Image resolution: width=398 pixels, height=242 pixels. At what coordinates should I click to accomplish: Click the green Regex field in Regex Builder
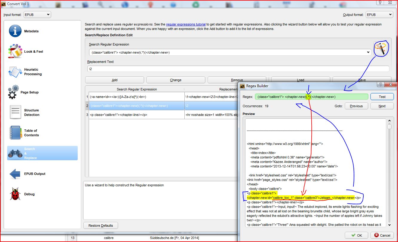point(312,97)
